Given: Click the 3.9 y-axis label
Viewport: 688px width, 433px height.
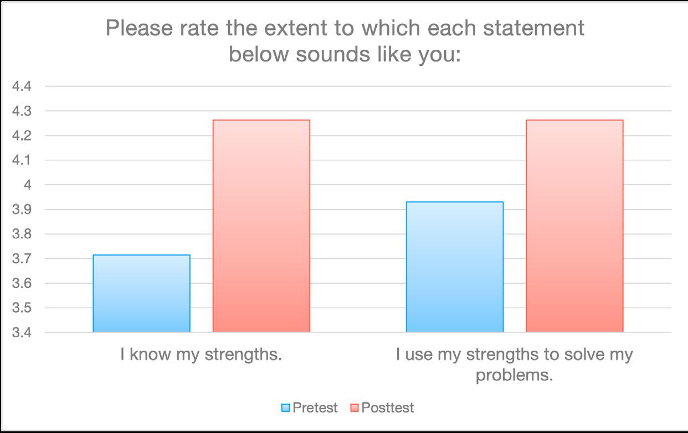Looking at the screenshot, I should [23, 210].
